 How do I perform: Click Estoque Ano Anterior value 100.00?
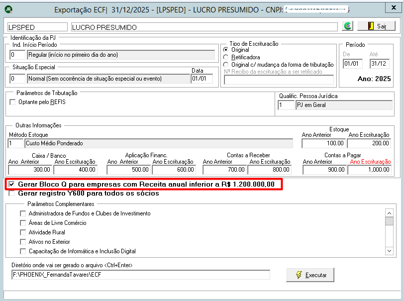(323, 143)
